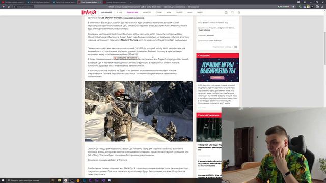Open the 'Лучшие игры выбираешь ты' banner
Viewport: 326px width, 183px height.
218,70
